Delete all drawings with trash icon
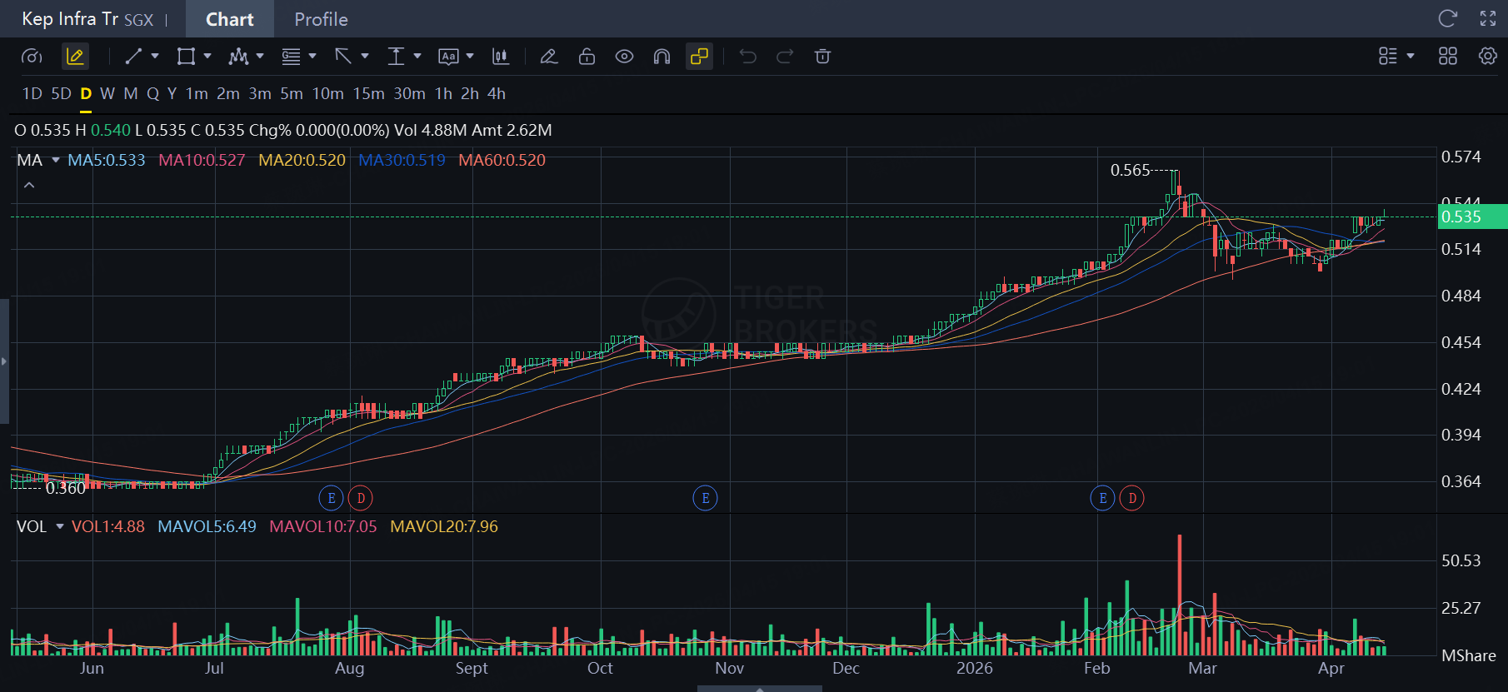Viewport: 1508px width, 692px height. [x=822, y=57]
